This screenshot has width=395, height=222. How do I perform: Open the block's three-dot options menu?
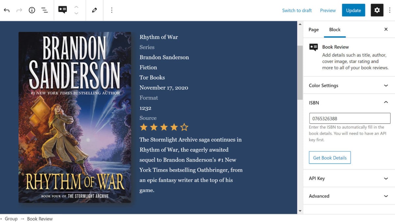112,10
